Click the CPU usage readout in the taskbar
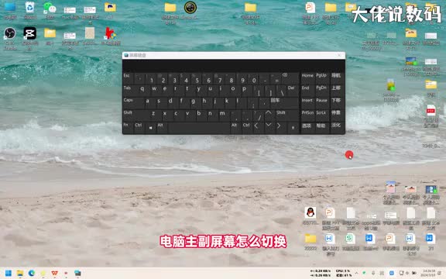Image resolution: width=446 pixels, height=279 pixels. pyautogui.click(x=342, y=271)
